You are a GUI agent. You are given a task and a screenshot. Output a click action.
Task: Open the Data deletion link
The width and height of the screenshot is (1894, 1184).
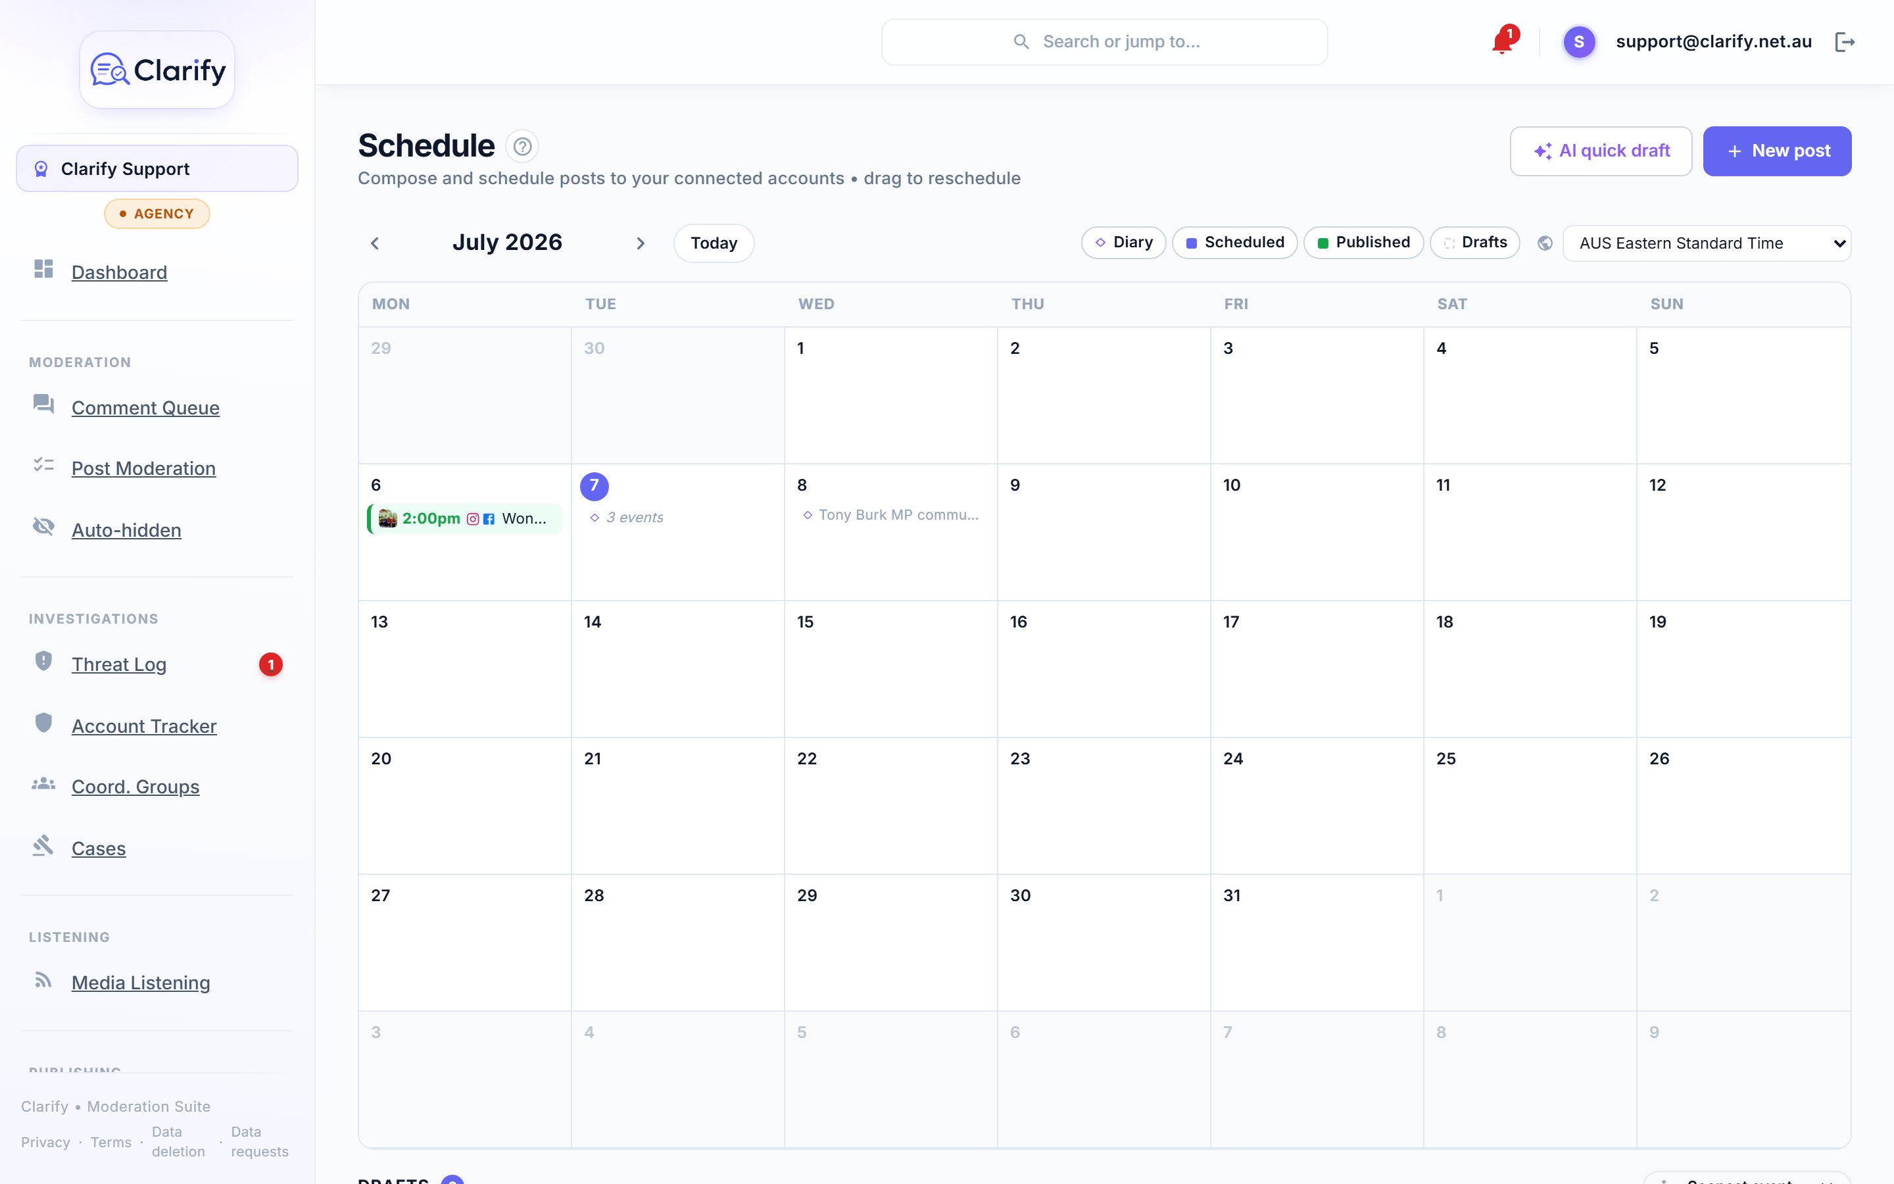178,1142
